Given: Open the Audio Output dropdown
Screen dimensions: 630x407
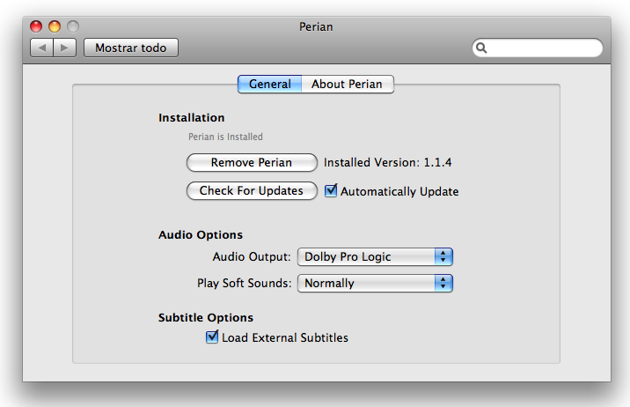Looking at the screenshot, I should tap(375, 256).
